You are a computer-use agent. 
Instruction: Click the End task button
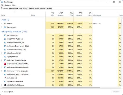(x=116, y=92)
